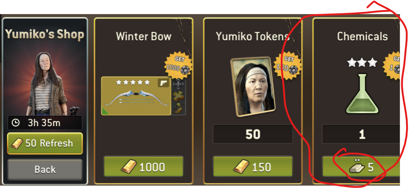Tap the gold bar icon on Refresh button
The image size is (409, 188).
pos(16,144)
